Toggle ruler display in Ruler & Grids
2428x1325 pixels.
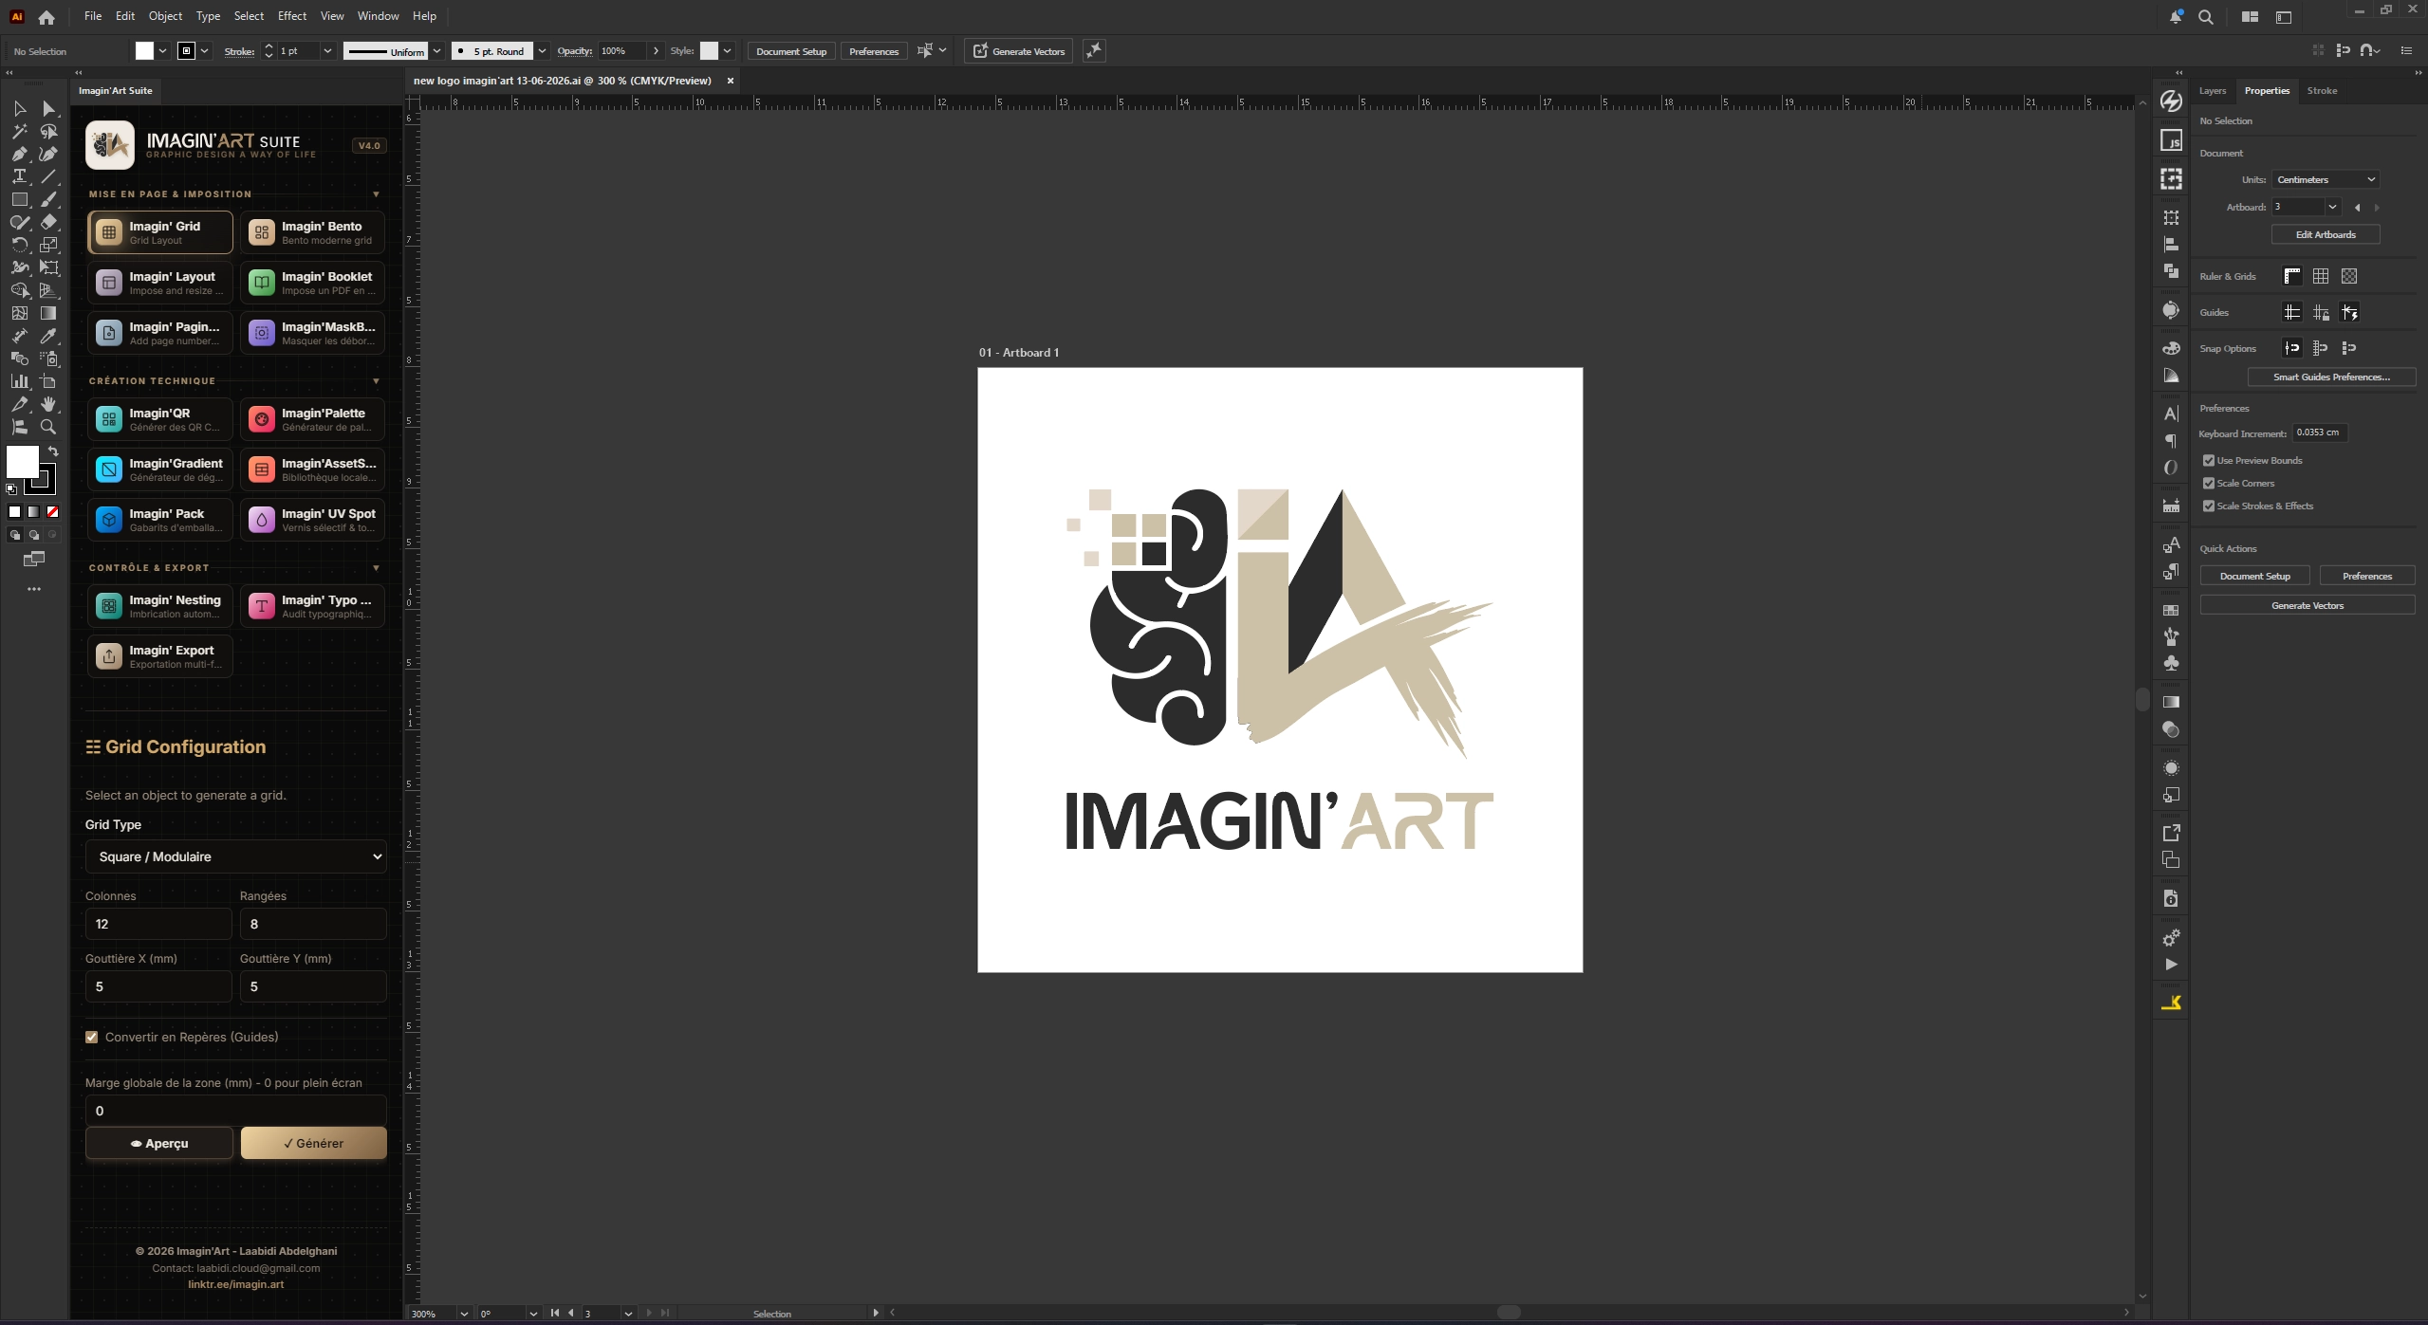tap(2291, 277)
